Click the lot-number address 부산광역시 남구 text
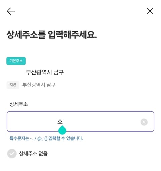 [x=39, y=85]
